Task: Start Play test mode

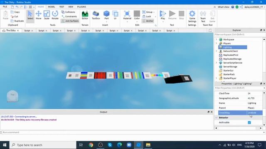Action: [163, 15]
